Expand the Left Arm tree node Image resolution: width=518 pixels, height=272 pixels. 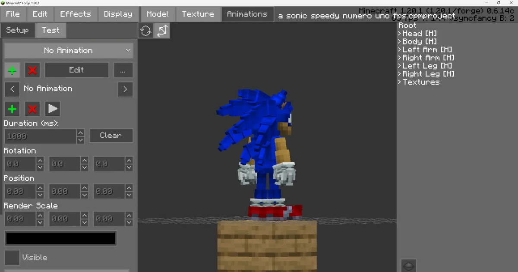[x=400, y=50]
